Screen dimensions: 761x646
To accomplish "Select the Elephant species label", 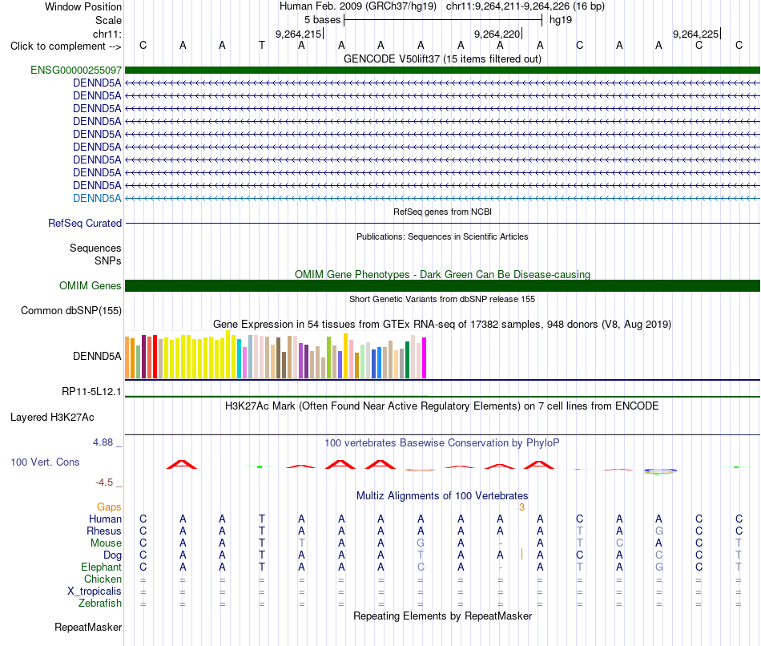I will [102, 567].
